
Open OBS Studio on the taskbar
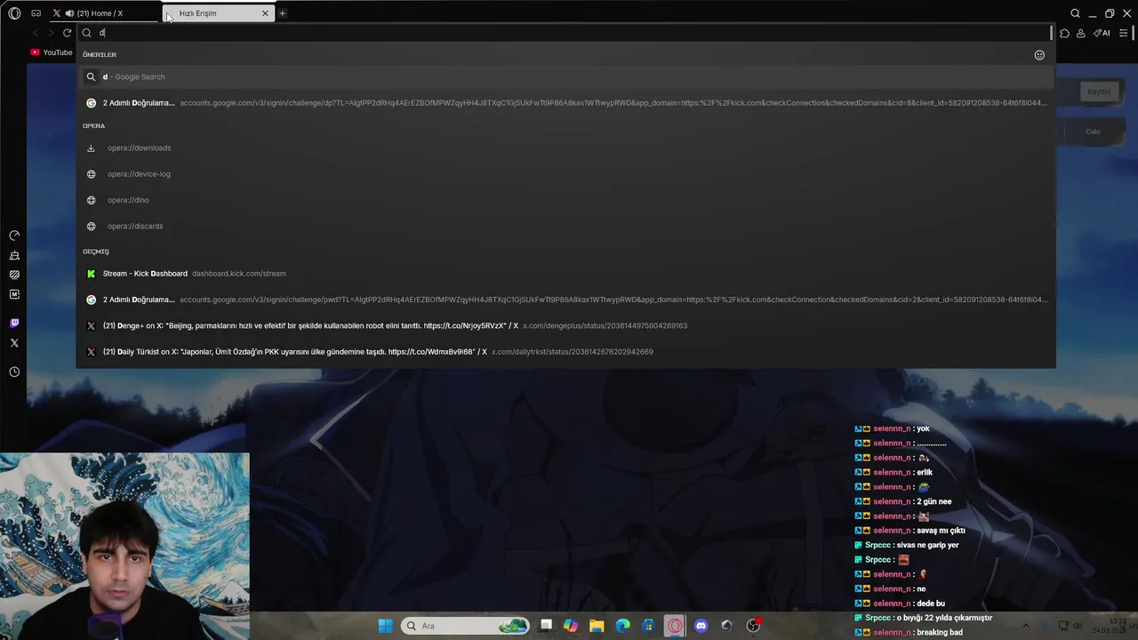753,626
